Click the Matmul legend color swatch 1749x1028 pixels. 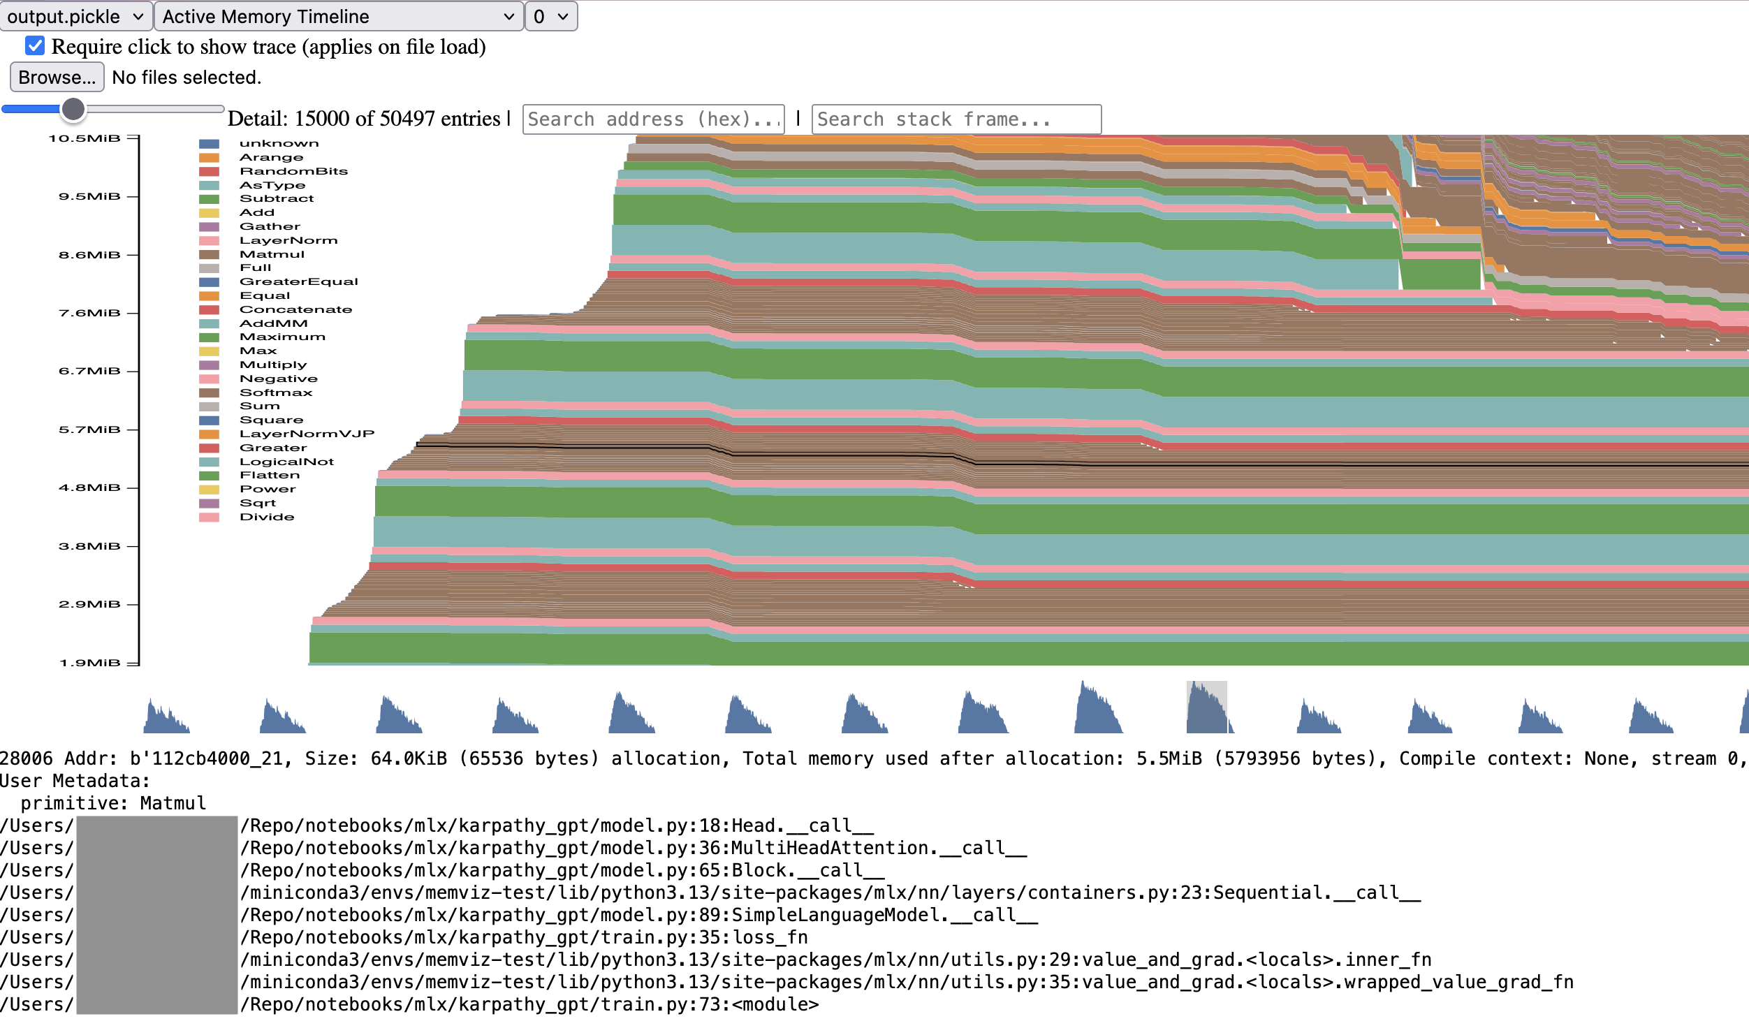click(x=210, y=255)
